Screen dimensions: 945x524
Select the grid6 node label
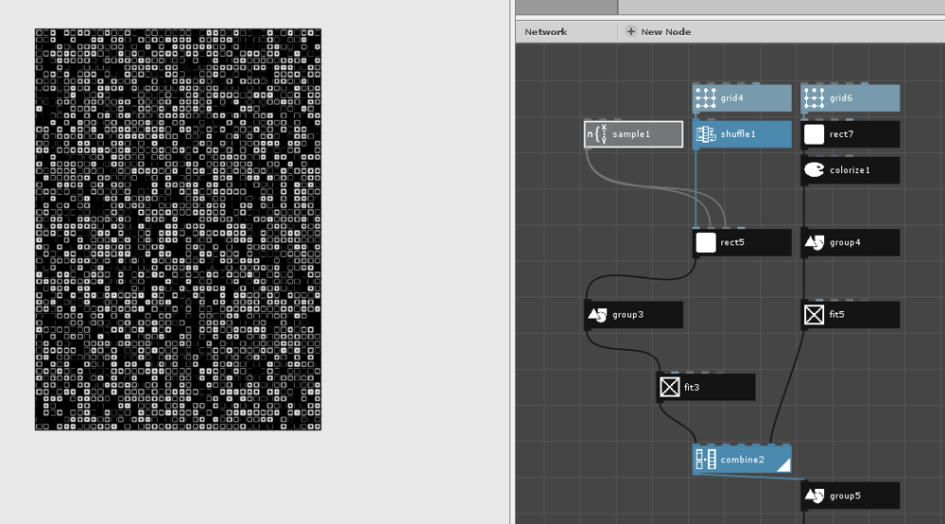[841, 97]
